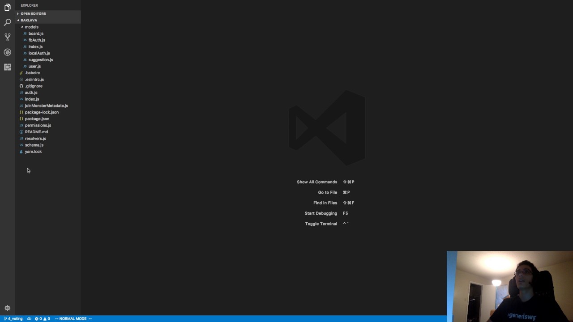Click the 4_voting git branch indicator

click(13, 319)
